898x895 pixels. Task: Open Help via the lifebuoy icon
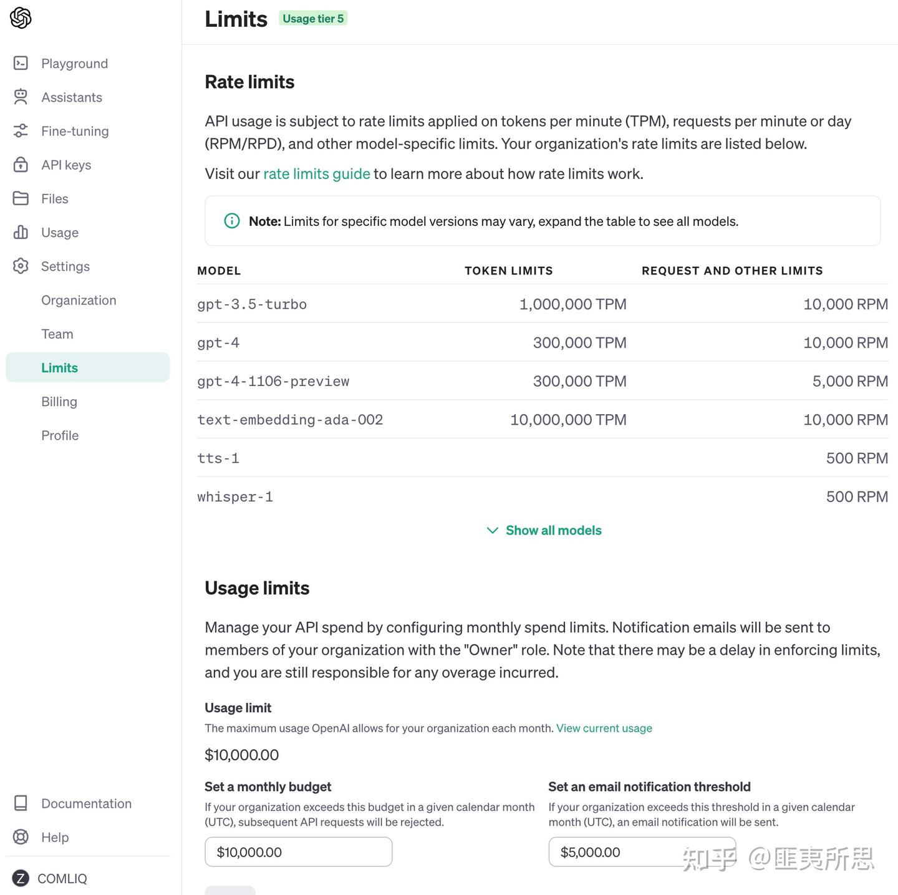coord(21,837)
